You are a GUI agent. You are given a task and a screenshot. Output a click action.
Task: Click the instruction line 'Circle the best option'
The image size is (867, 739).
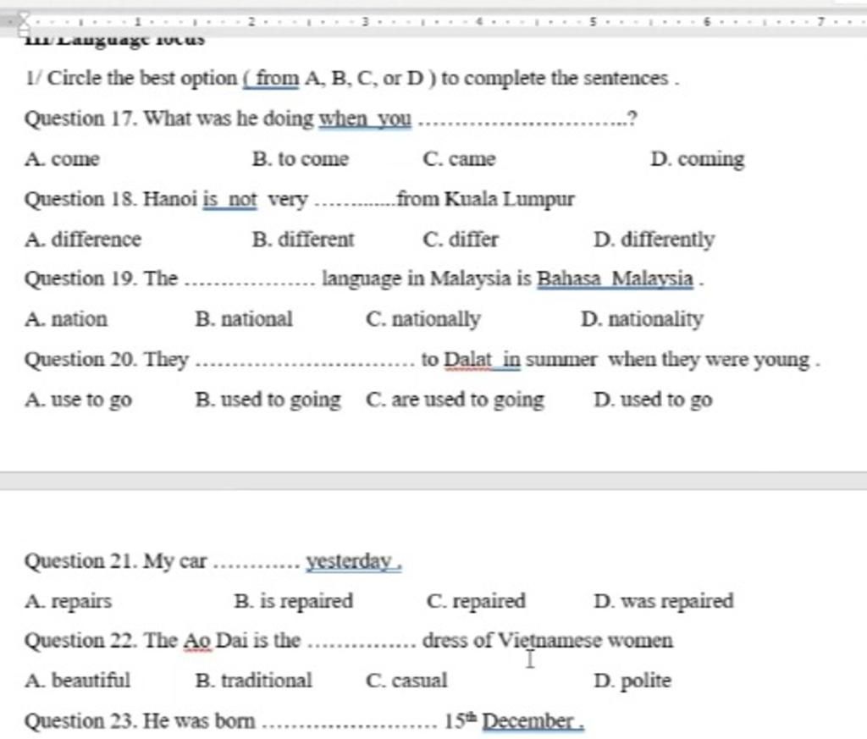(352, 79)
